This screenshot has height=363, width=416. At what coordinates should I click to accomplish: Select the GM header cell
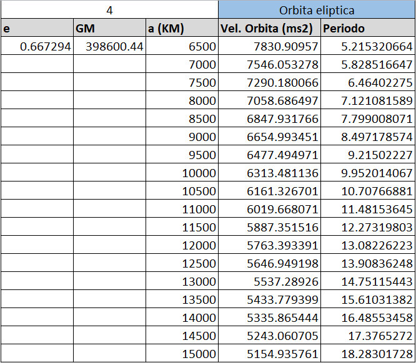coord(109,27)
